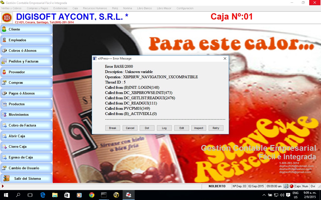Click the printer icon in status bar
The width and height of the screenshot is (321, 200).
point(286,186)
